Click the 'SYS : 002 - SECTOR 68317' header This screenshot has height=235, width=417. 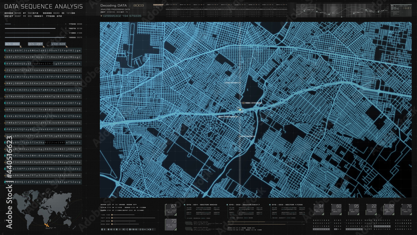(x=244, y=205)
